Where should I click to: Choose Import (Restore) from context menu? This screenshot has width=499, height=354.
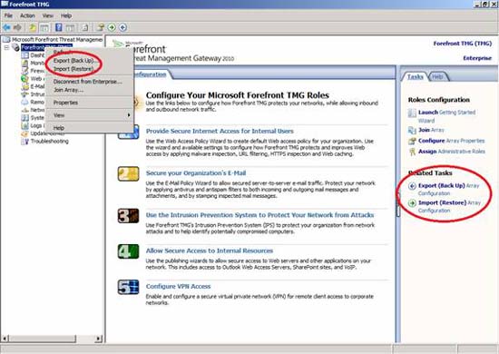[90, 69]
